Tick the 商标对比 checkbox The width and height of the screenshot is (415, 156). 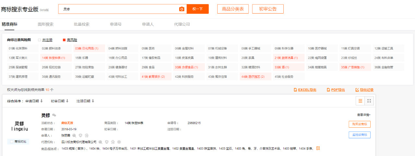[12, 141]
